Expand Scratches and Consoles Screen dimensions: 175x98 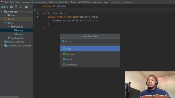coord(2,45)
